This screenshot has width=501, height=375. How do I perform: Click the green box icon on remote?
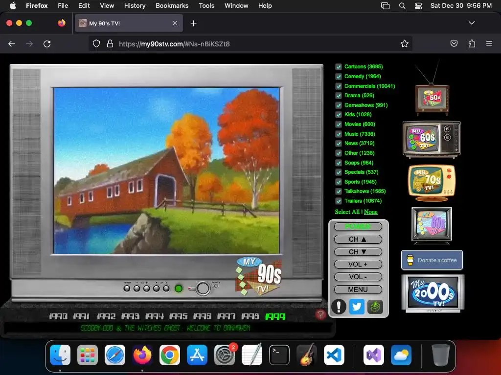point(375,307)
